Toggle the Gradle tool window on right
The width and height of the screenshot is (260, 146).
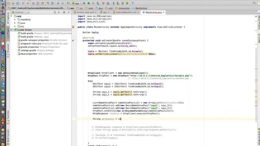pyautogui.click(x=259, y=38)
